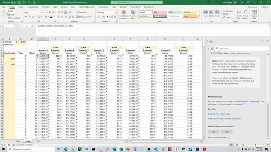
Task: Increase font size with large A icon
Action: [50, 12]
